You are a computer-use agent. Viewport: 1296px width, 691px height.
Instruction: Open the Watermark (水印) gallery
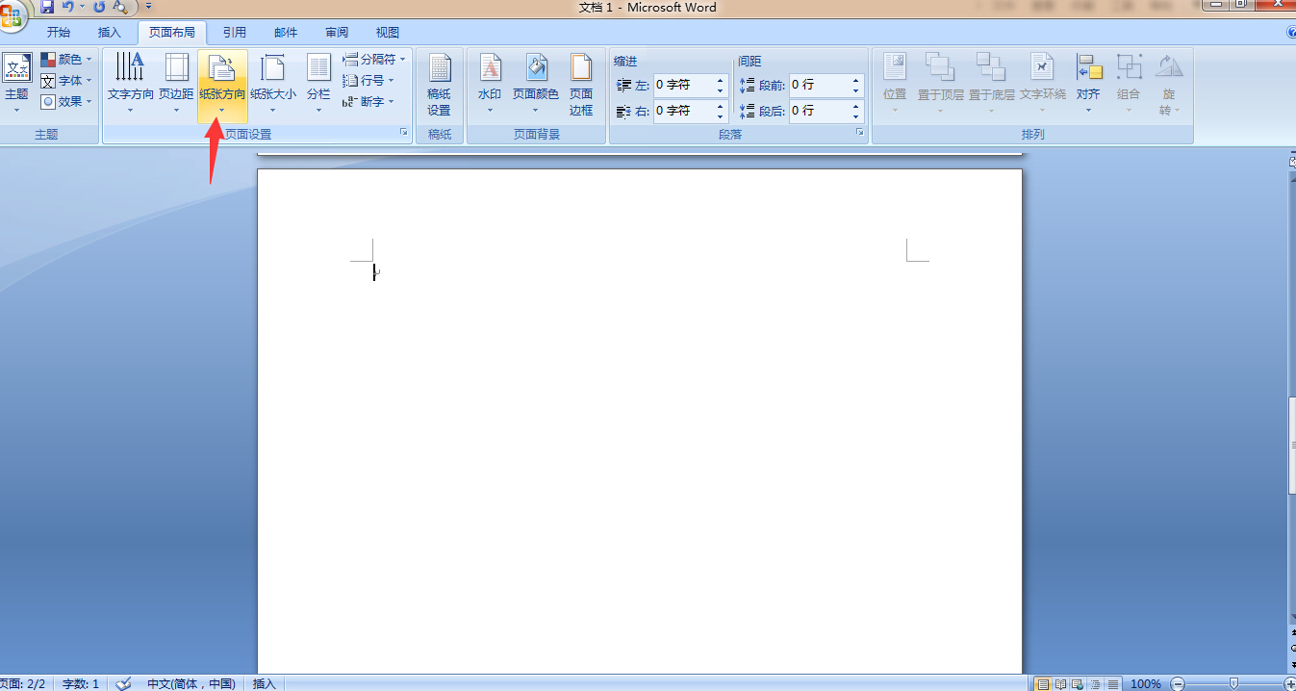click(x=490, y=84)
